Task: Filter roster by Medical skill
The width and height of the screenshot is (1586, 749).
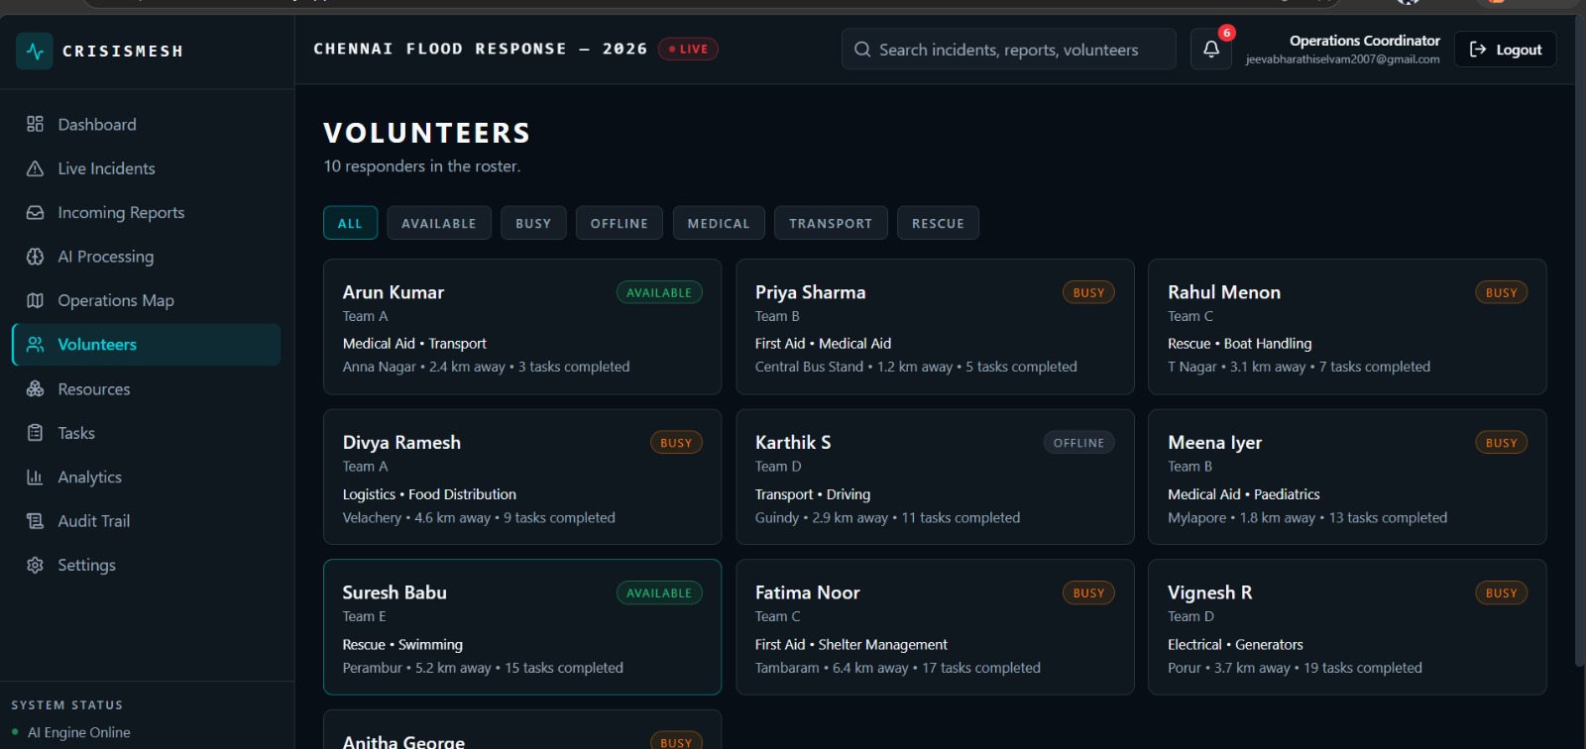Action: point(719,223)
